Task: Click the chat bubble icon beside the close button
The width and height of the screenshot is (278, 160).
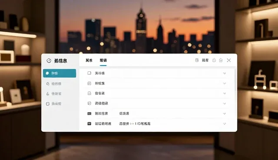Action: (x=221, y=60)
